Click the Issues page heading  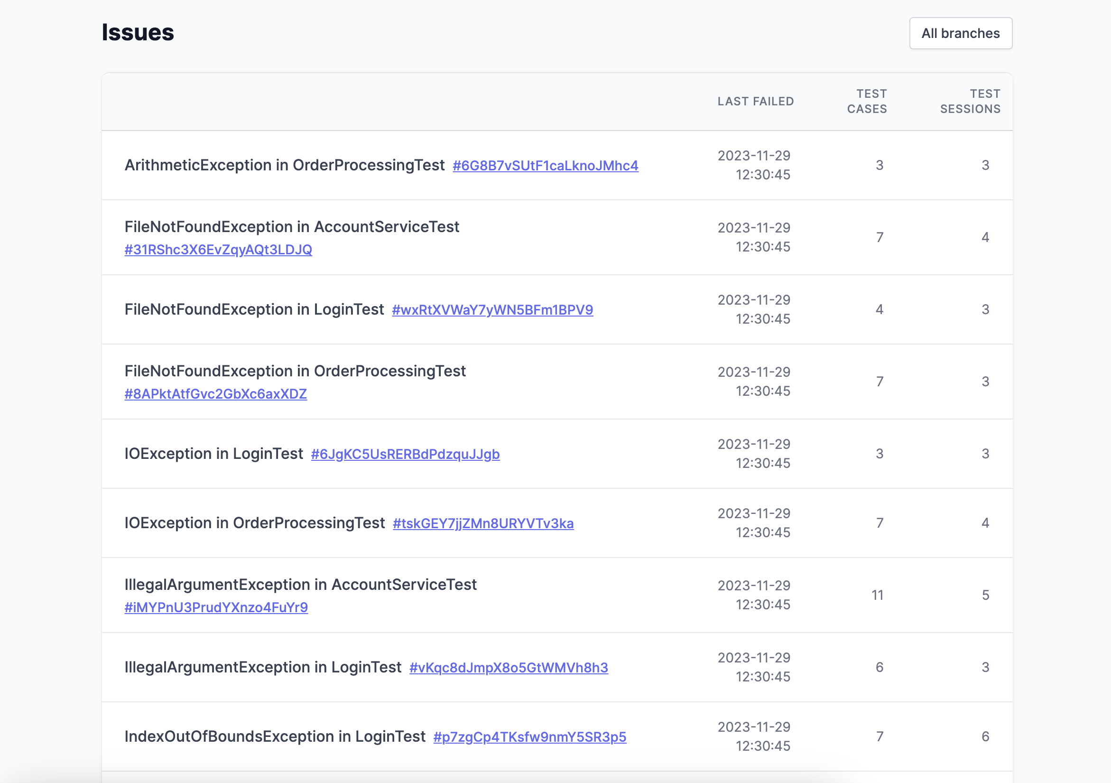[138, 32]
